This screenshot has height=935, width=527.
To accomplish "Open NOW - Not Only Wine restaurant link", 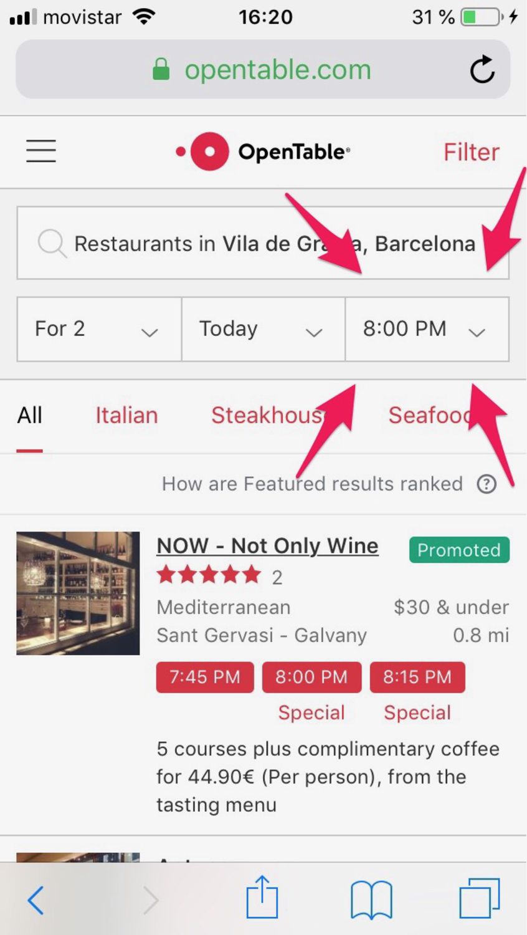I will (267, 545).
